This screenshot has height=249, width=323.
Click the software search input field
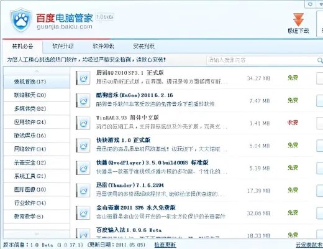coord(262,60)
